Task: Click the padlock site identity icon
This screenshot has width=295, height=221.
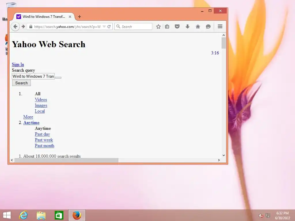Action: [x=31, y=26]
